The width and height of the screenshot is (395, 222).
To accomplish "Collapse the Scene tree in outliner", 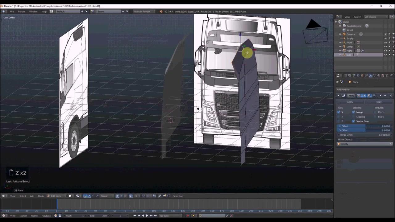I will 336,22.
